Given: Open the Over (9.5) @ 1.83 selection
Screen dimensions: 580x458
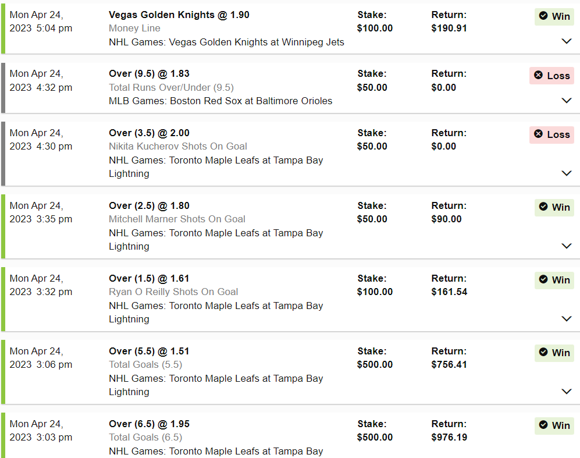Looking at the screenshot, I should 149,73.
